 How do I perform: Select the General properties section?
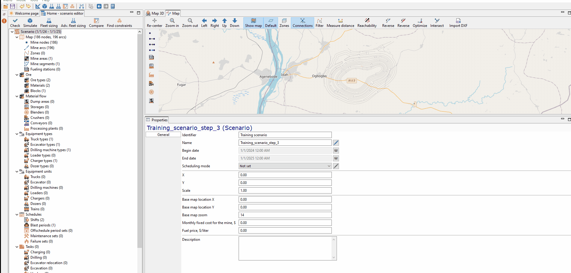163,135
